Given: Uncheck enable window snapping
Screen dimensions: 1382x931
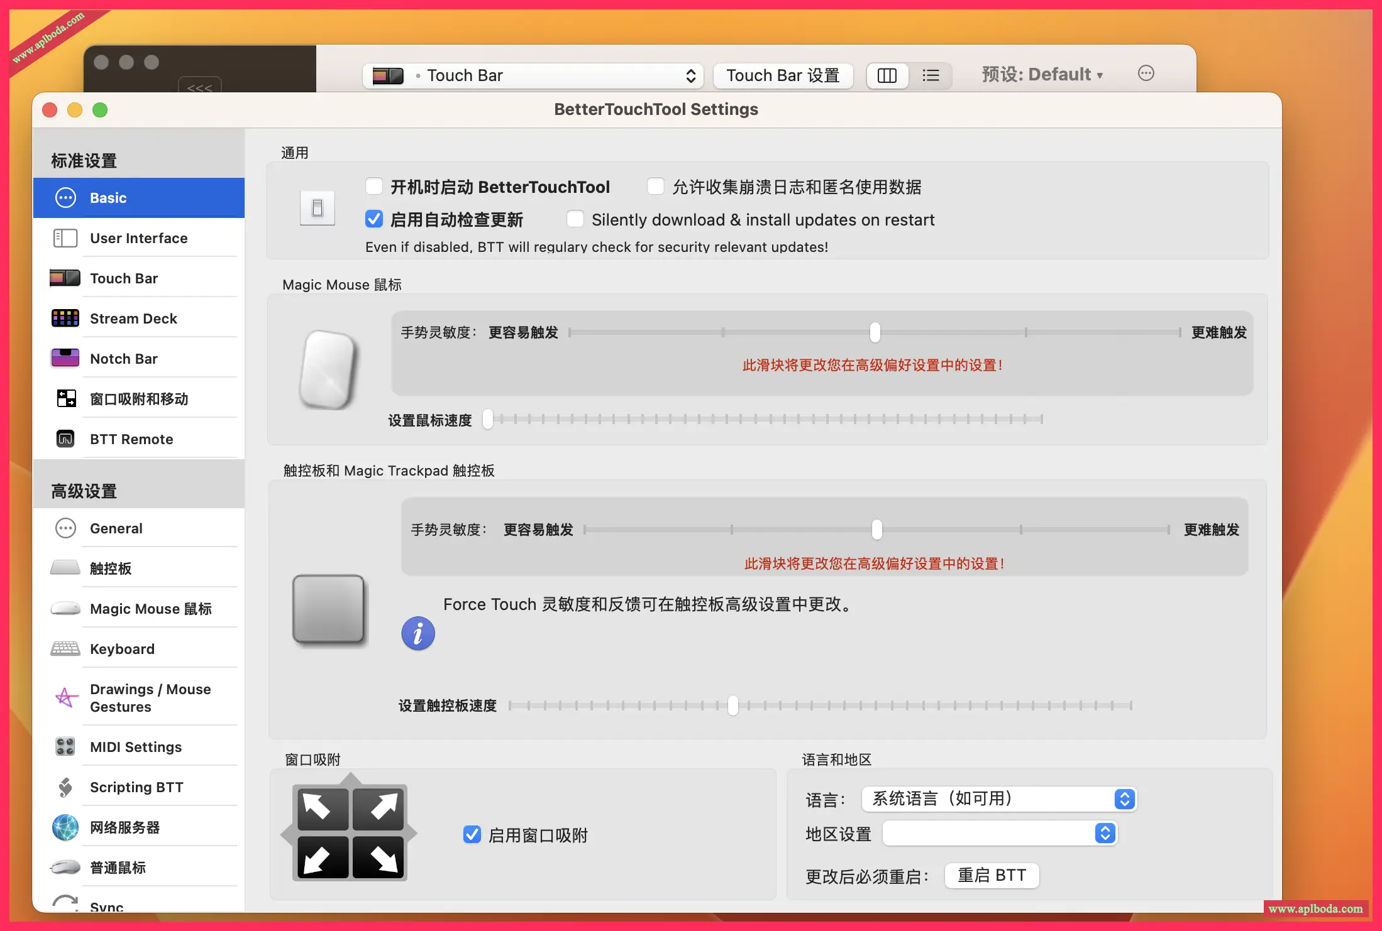Looking at the screenshot, I should pos(472,834).
